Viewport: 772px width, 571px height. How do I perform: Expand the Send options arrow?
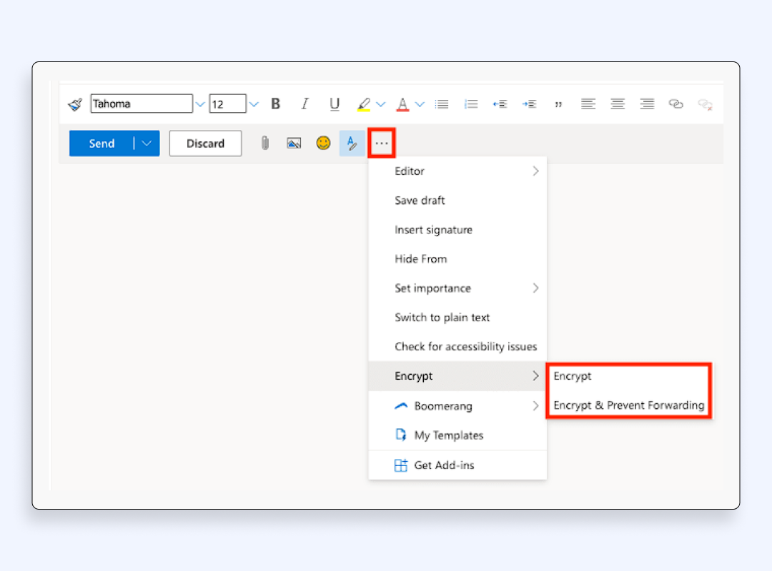(147, 143)
